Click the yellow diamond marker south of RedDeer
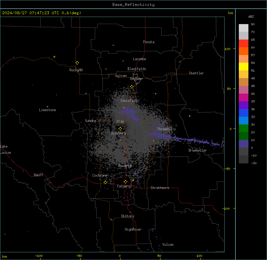This screenshot has height=260, width=267. (x=132, y=87)
